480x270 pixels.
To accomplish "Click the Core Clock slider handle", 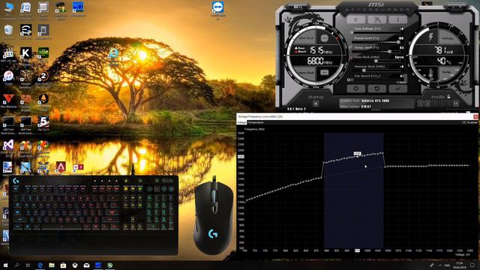I will (x=376, y=61).
